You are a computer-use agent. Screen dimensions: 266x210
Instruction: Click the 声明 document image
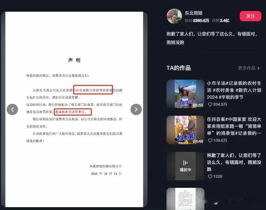pos(74,109)
